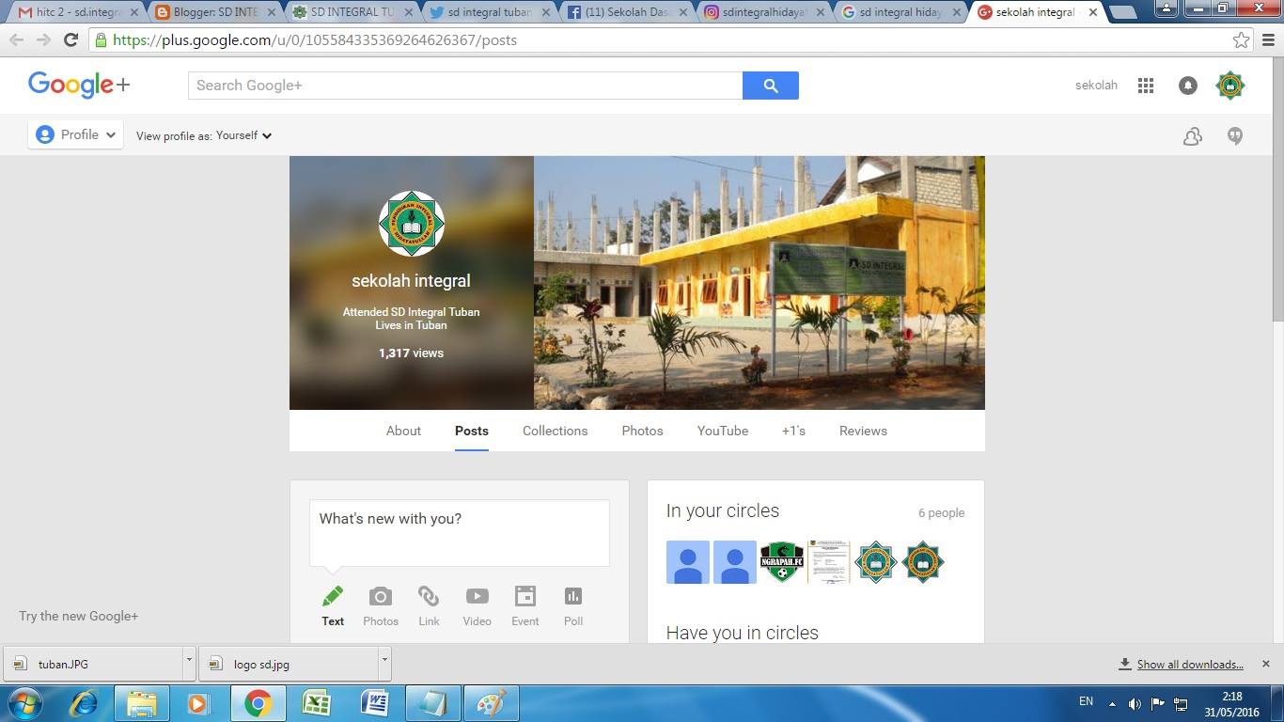Open the Hangouts quote icon
The width and height of the screenshot is (1284, 722).
(x=1235, y=136)
